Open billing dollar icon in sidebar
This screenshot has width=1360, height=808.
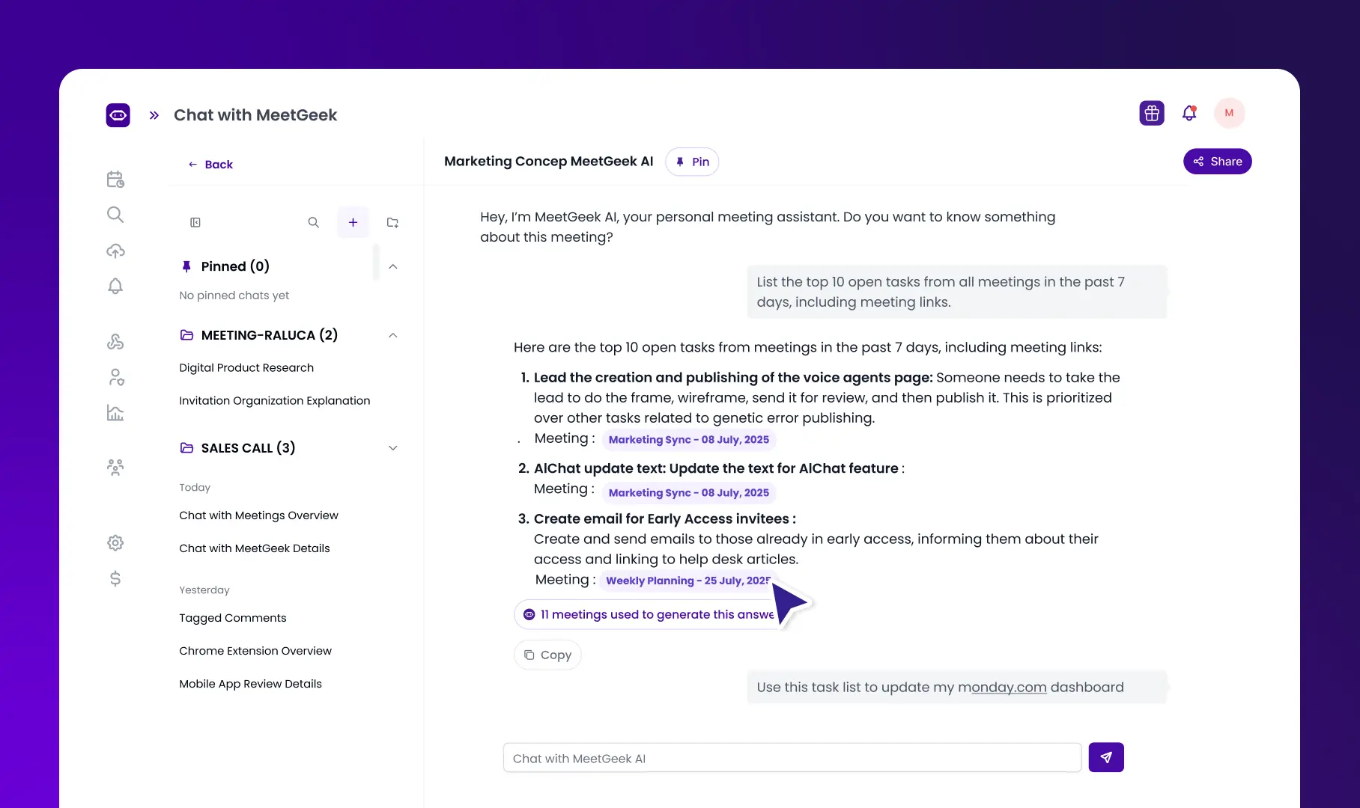click(x=115, y=578)
